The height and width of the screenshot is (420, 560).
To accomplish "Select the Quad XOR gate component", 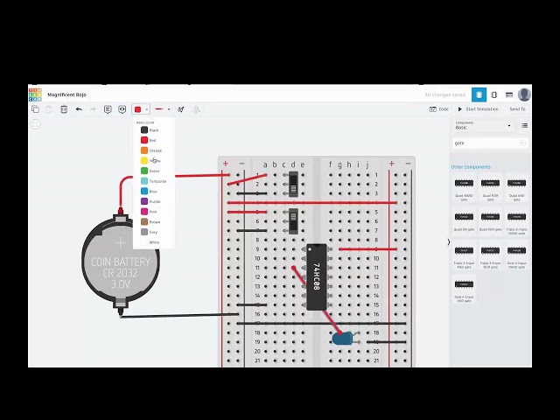I will coord(490,221).
